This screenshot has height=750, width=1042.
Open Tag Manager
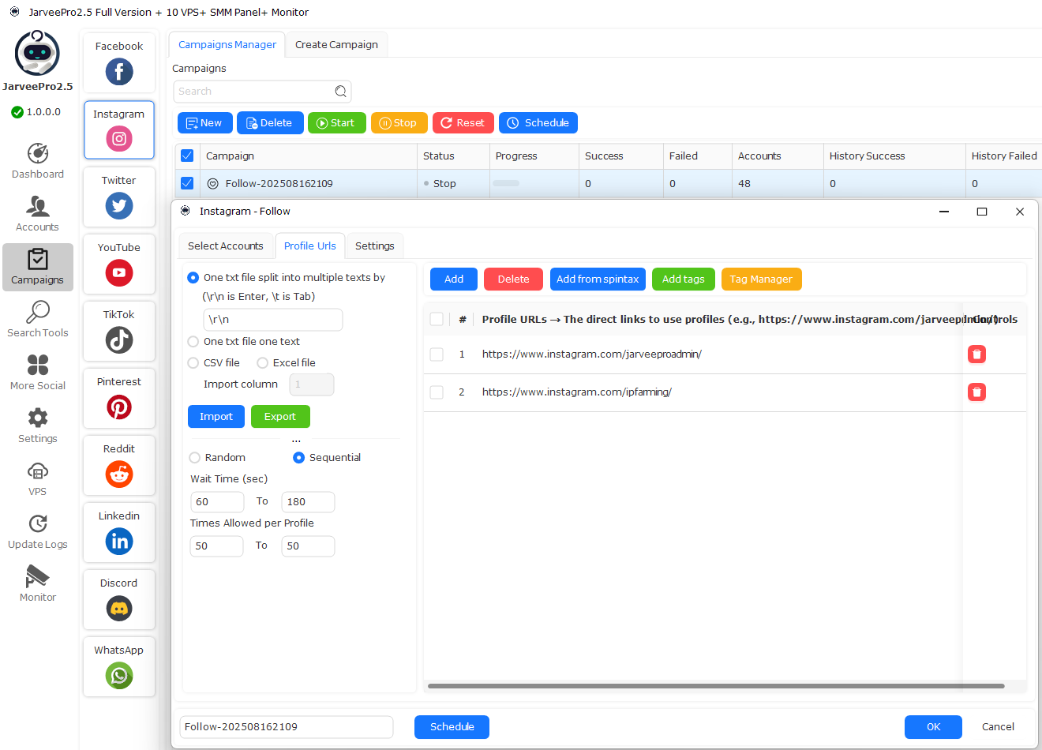762,279
